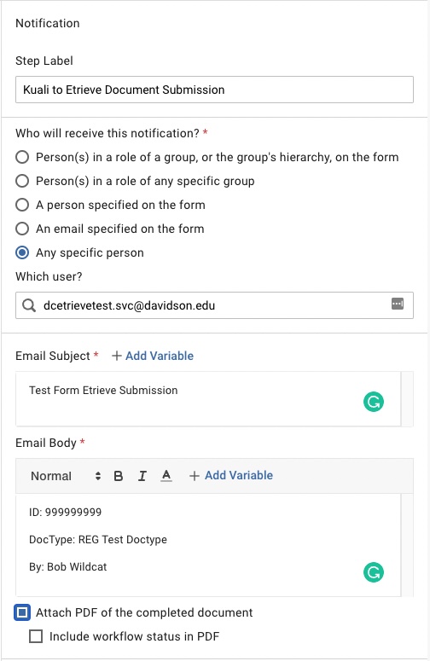
Task: Click the Grammarly icon in Email Body
Action: [374, 572]
